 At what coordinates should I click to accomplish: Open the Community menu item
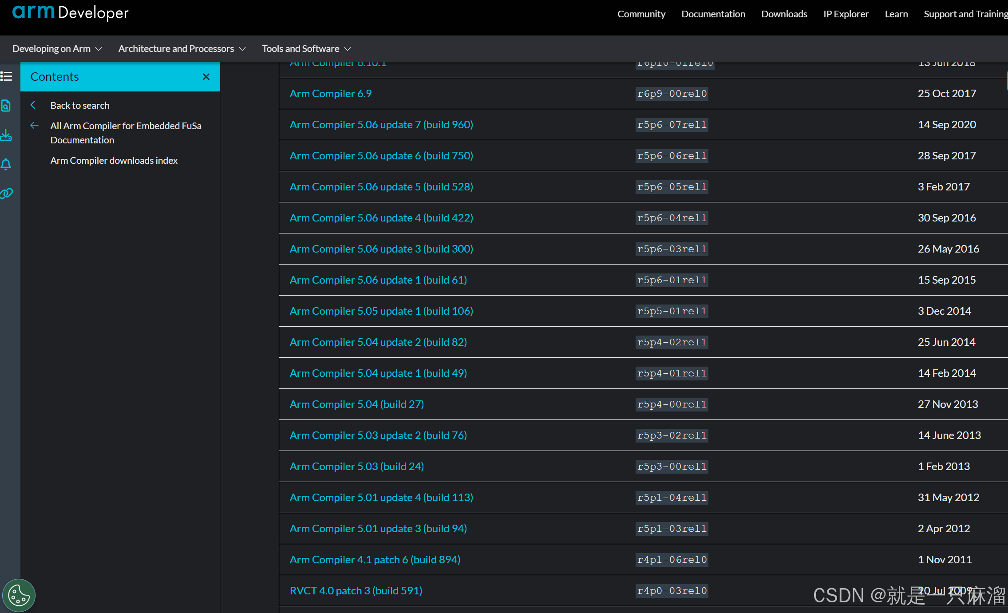pos(641,14)
